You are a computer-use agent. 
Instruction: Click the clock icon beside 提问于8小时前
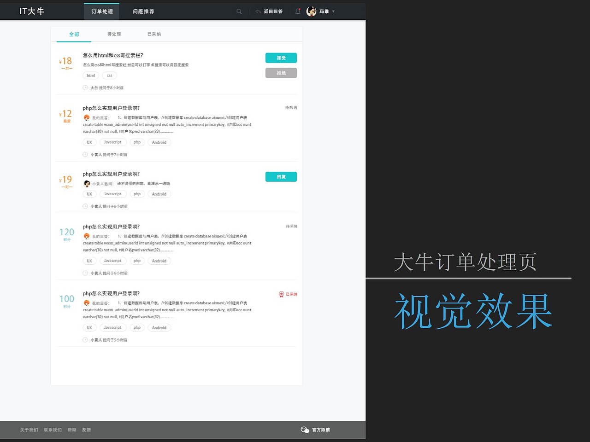click(x=84, y=87)
